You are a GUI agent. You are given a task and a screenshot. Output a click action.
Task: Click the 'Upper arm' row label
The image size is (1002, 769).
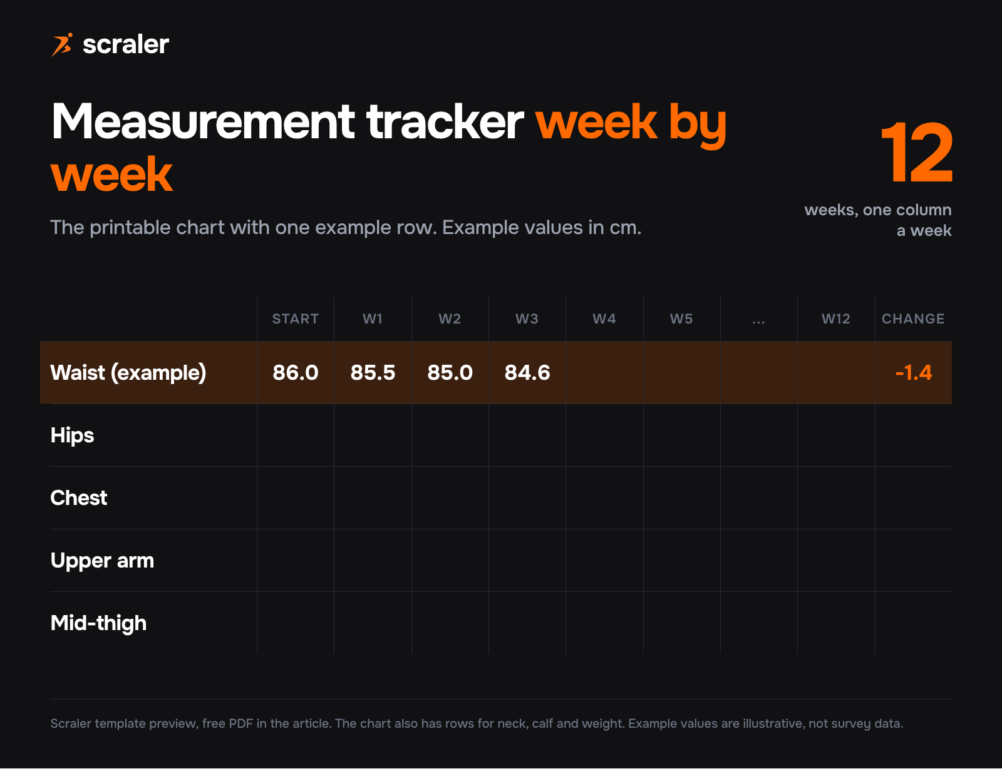[x=102, y=561]
